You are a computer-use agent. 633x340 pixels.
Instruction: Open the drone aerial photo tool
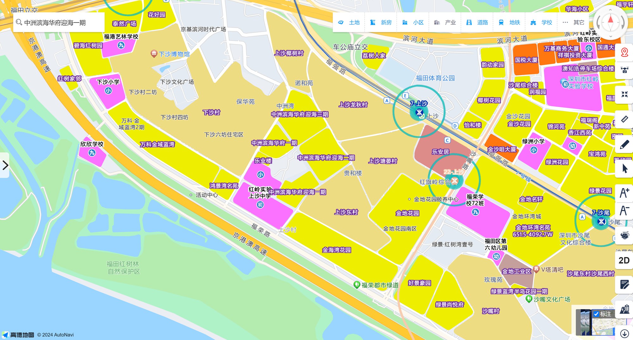pos(624,70)
